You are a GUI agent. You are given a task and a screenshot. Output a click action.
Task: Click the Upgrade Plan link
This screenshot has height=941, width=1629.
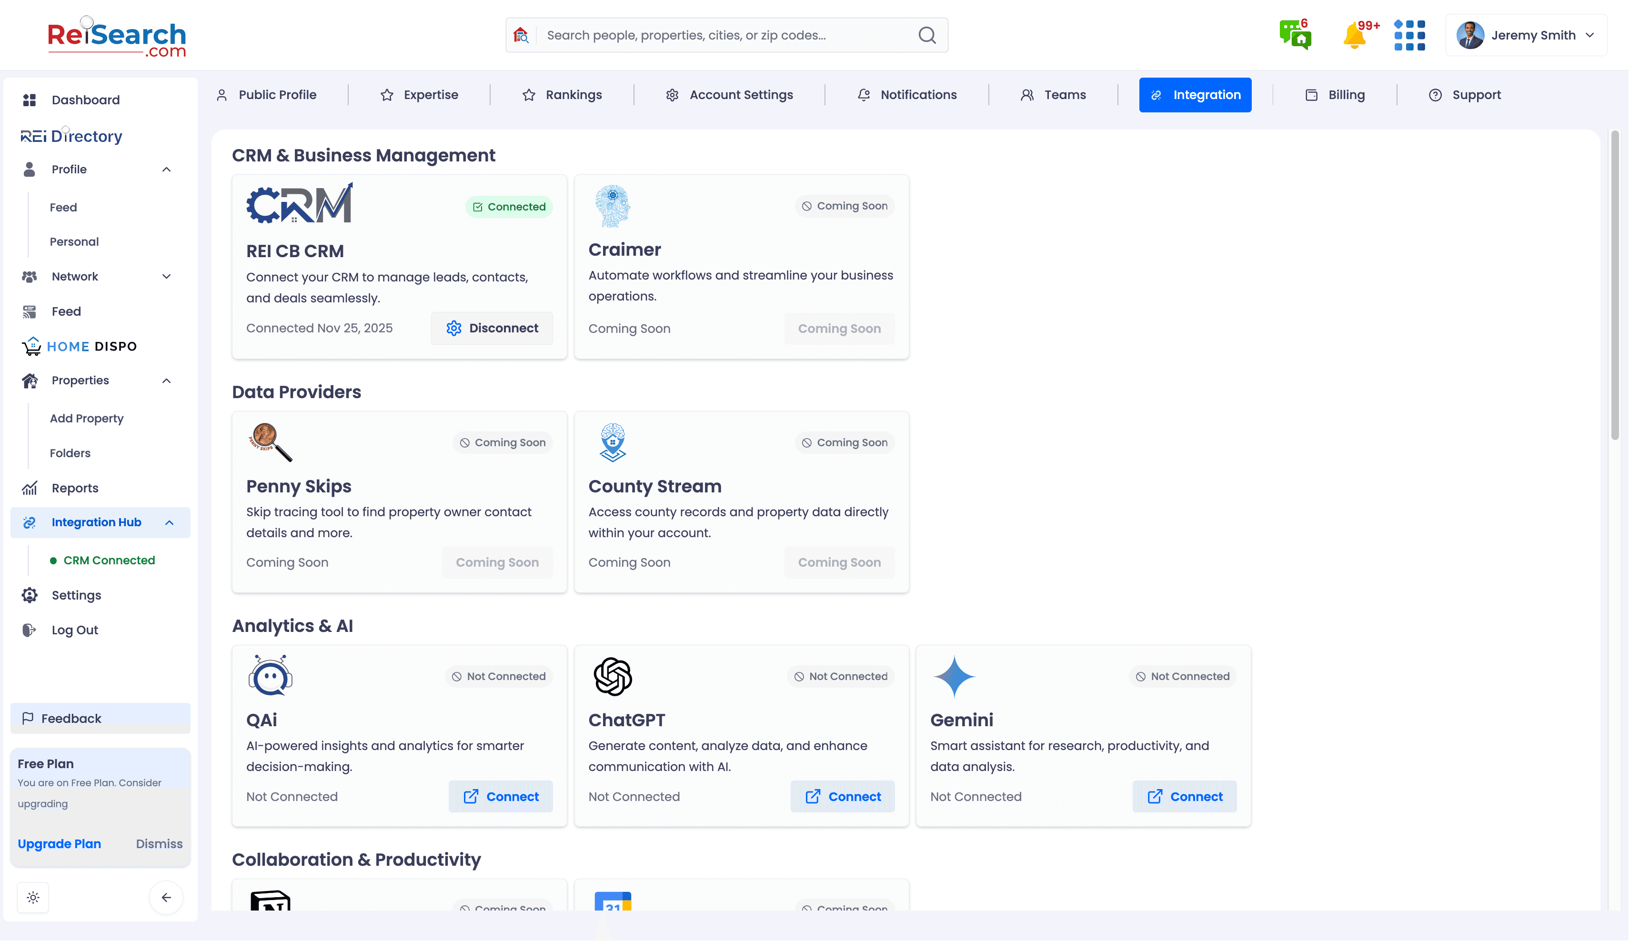point(60,843)
